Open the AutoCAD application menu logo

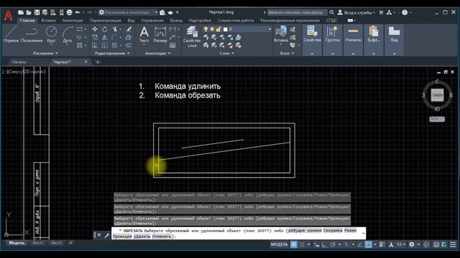click(9, 15)
